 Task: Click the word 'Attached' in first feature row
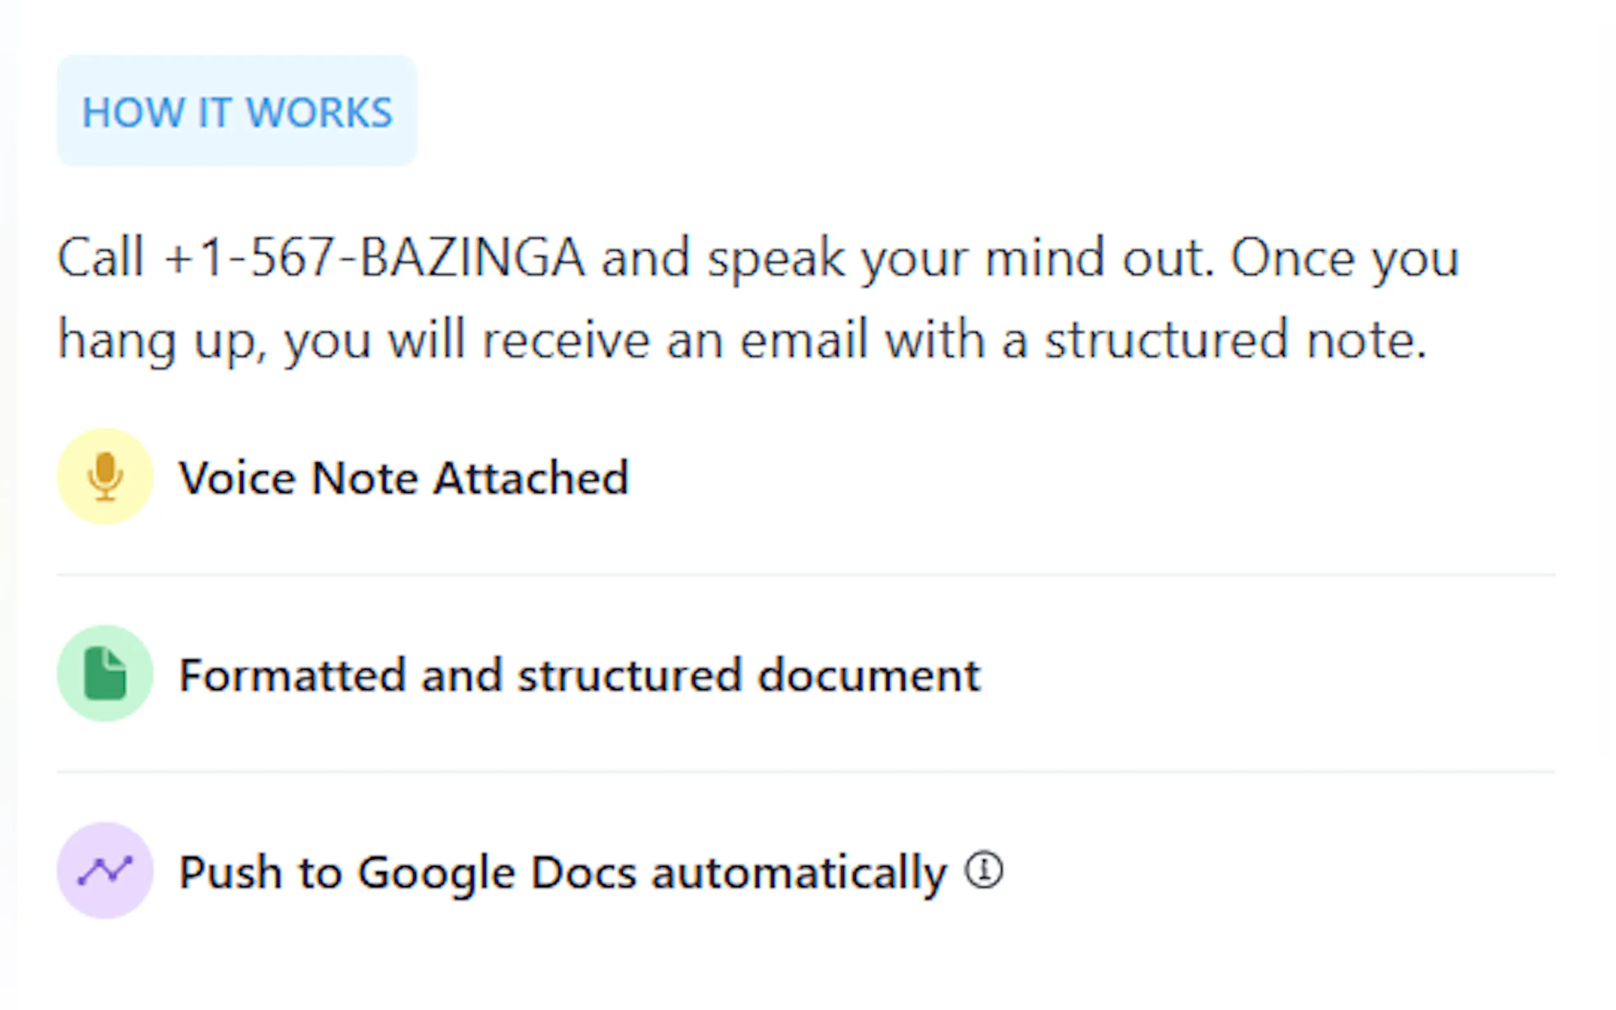[531, 478]
